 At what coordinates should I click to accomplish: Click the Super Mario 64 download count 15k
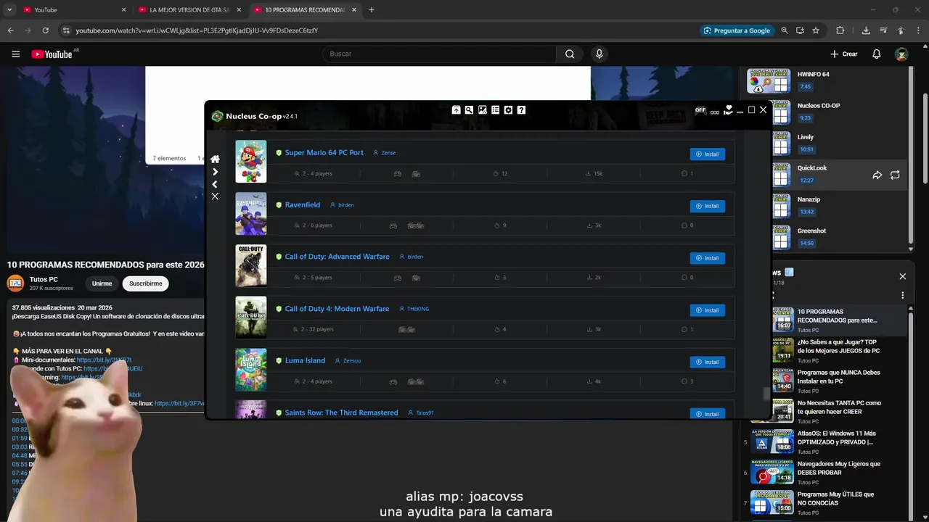pyautogui.click(x=594, y=174)
